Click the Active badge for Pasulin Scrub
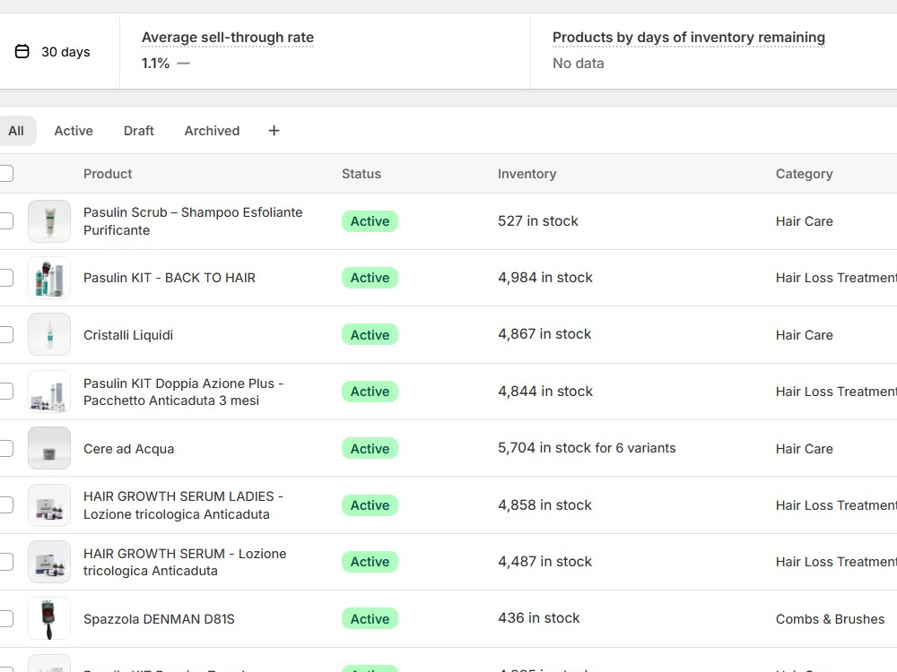The height and width of the screenshot is (672, 897). tap(370, 221)
